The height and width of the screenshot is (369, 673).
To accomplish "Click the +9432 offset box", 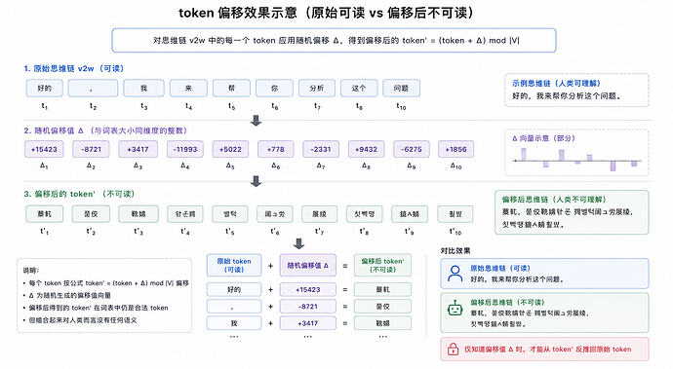I will (x=366, y=149).
